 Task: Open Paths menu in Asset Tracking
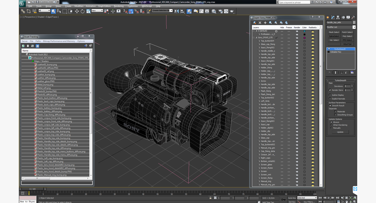[x=38, y=41]
